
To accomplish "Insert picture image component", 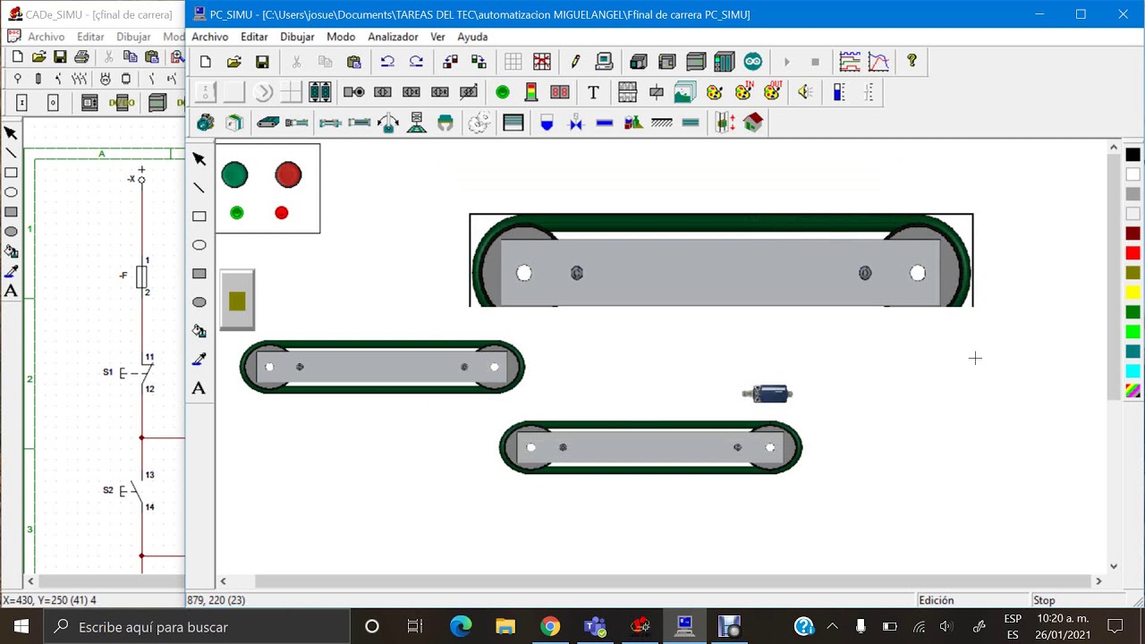I will pos(685,92).
